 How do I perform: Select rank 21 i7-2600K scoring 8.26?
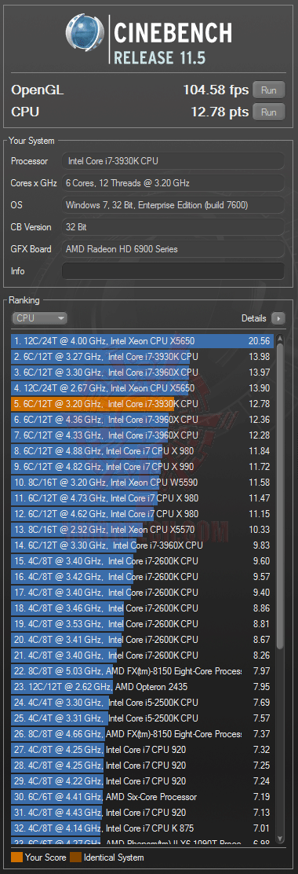click(x=142, y=655)
